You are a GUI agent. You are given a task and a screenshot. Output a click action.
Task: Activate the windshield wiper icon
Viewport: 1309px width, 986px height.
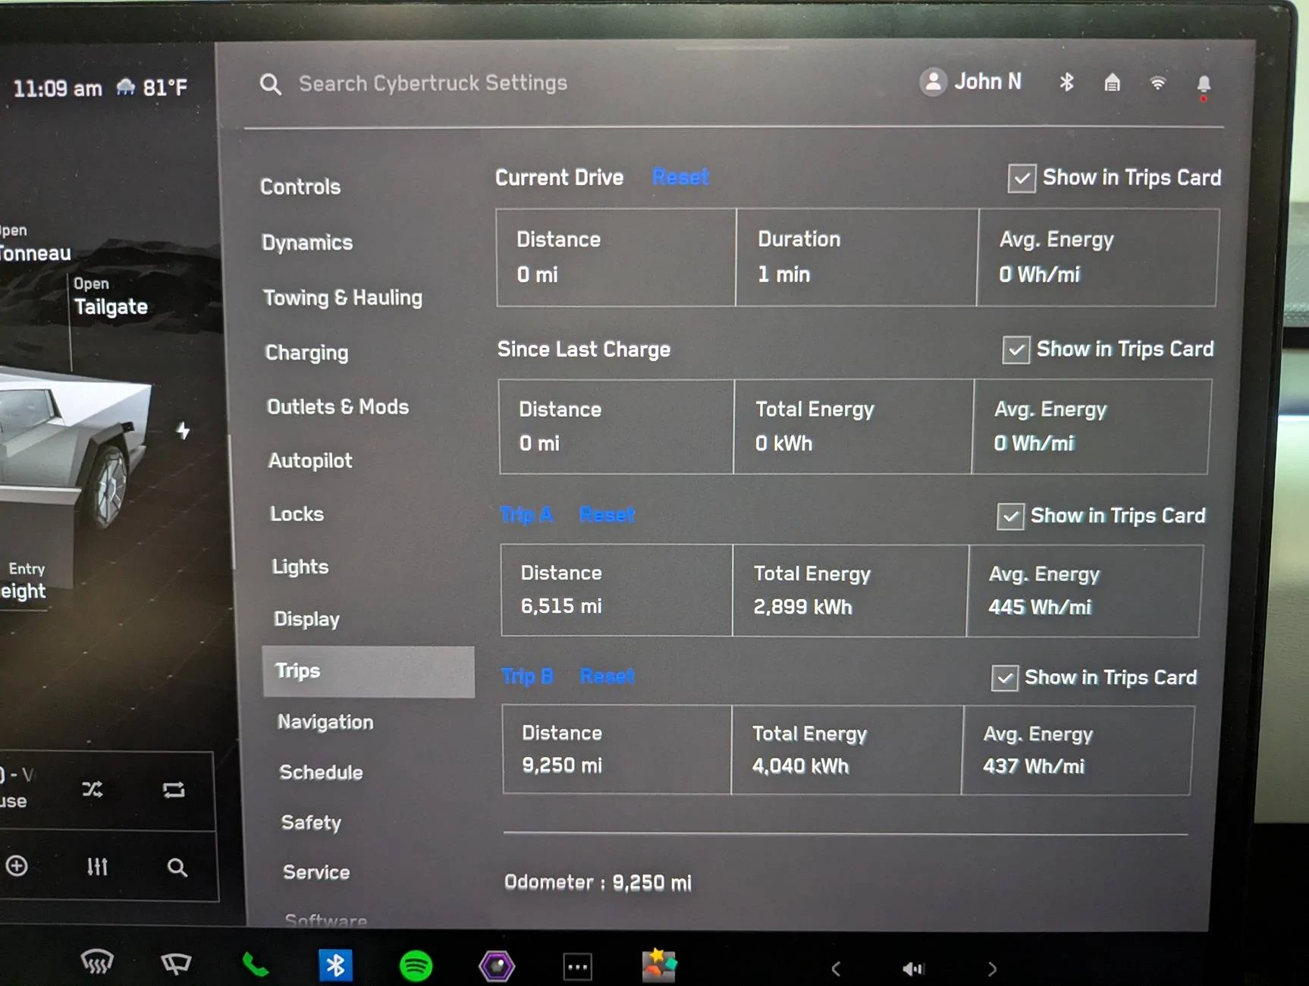(176, 963)
